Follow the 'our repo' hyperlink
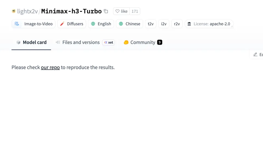The image size is (263, 162). [x=50, y=67]
